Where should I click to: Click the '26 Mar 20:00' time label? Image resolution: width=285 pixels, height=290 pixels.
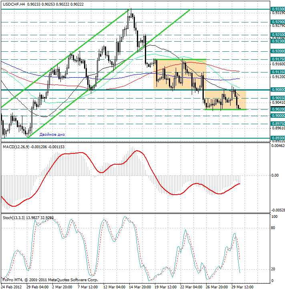pos(217,287)
